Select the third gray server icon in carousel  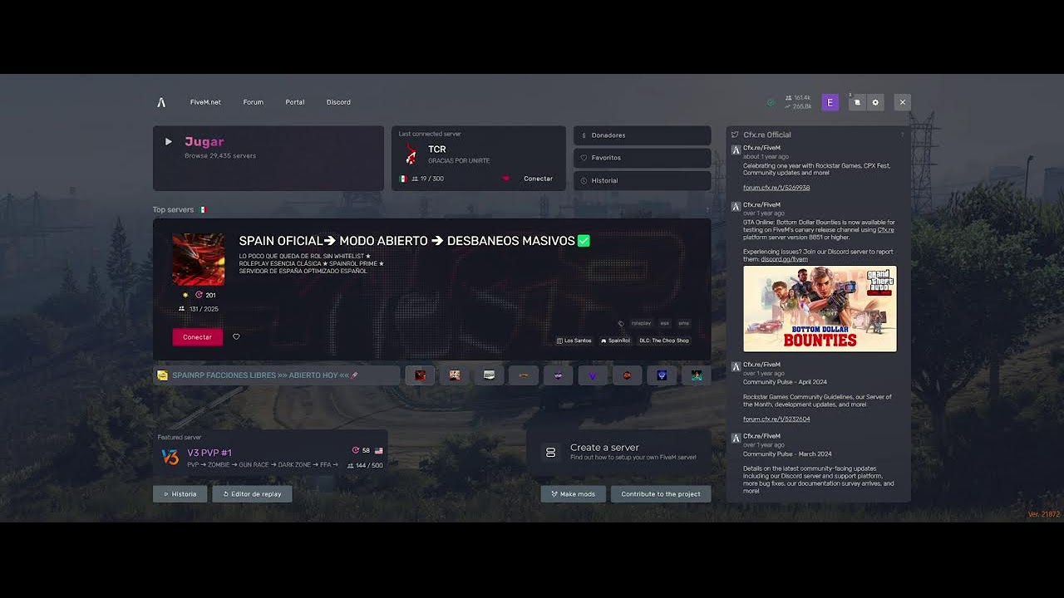pos(489,375)
